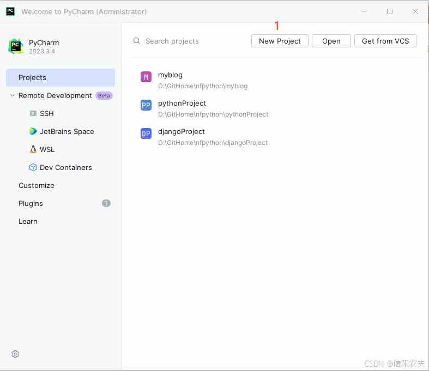This screenshot has width=429, height=371.
Task: Click PyCharm version 2023.3.4 text
Action: click(42, 51)
